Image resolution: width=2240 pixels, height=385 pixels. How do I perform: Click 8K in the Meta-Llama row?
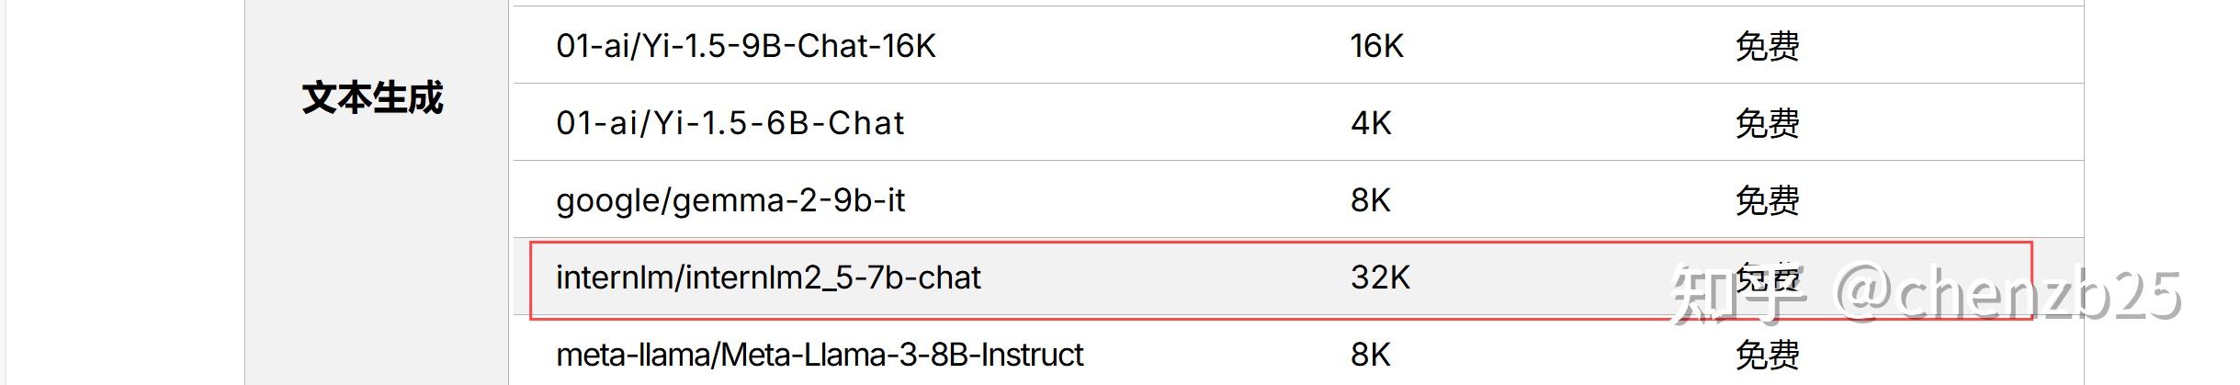click(1370, 355)
